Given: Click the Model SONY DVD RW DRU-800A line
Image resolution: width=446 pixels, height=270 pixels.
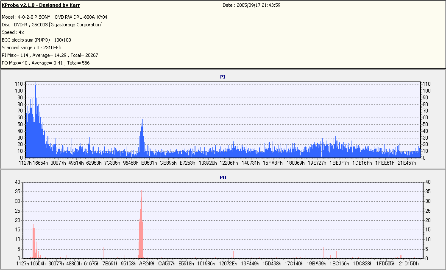Looking at the screenshot, I should tap(55, 17).
